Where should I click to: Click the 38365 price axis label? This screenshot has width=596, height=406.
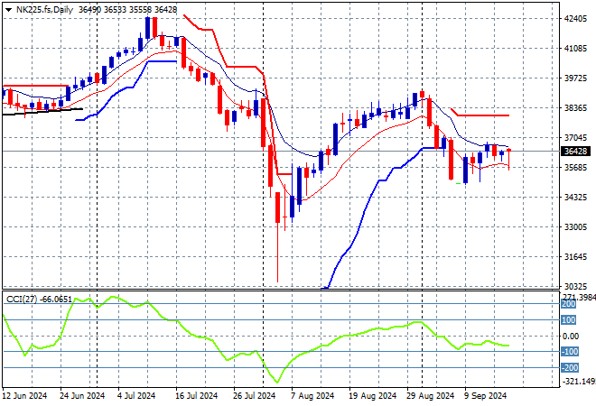pos(575,108)
